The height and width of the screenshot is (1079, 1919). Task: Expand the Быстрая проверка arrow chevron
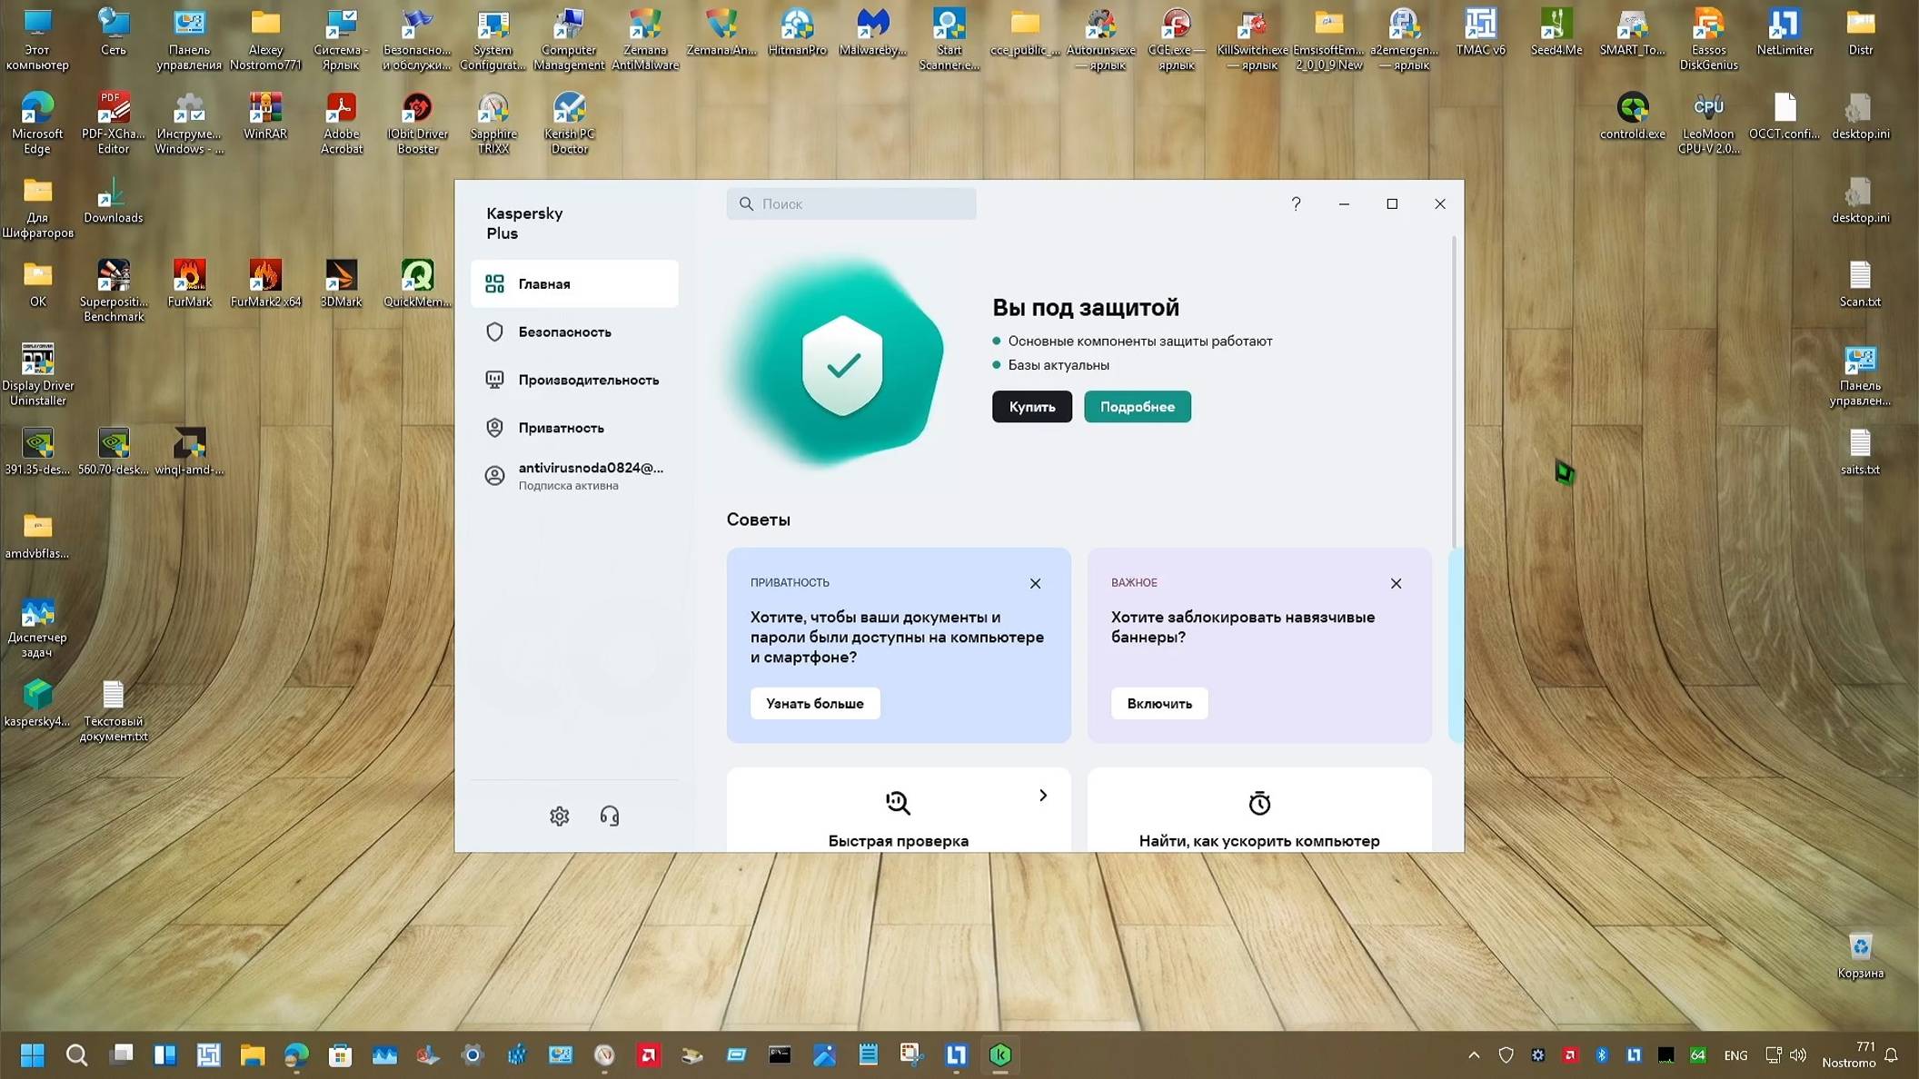click(1043, 796)
